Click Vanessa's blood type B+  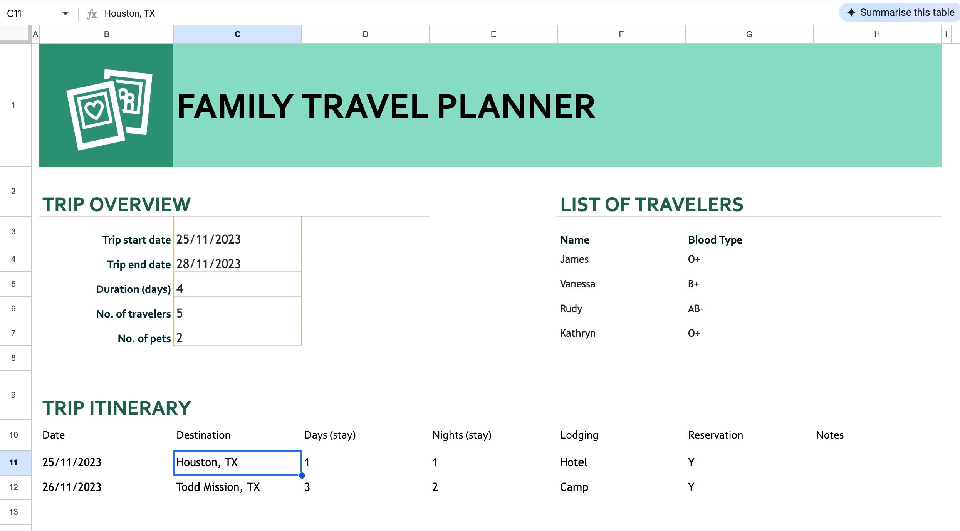(x=693, y=284)
